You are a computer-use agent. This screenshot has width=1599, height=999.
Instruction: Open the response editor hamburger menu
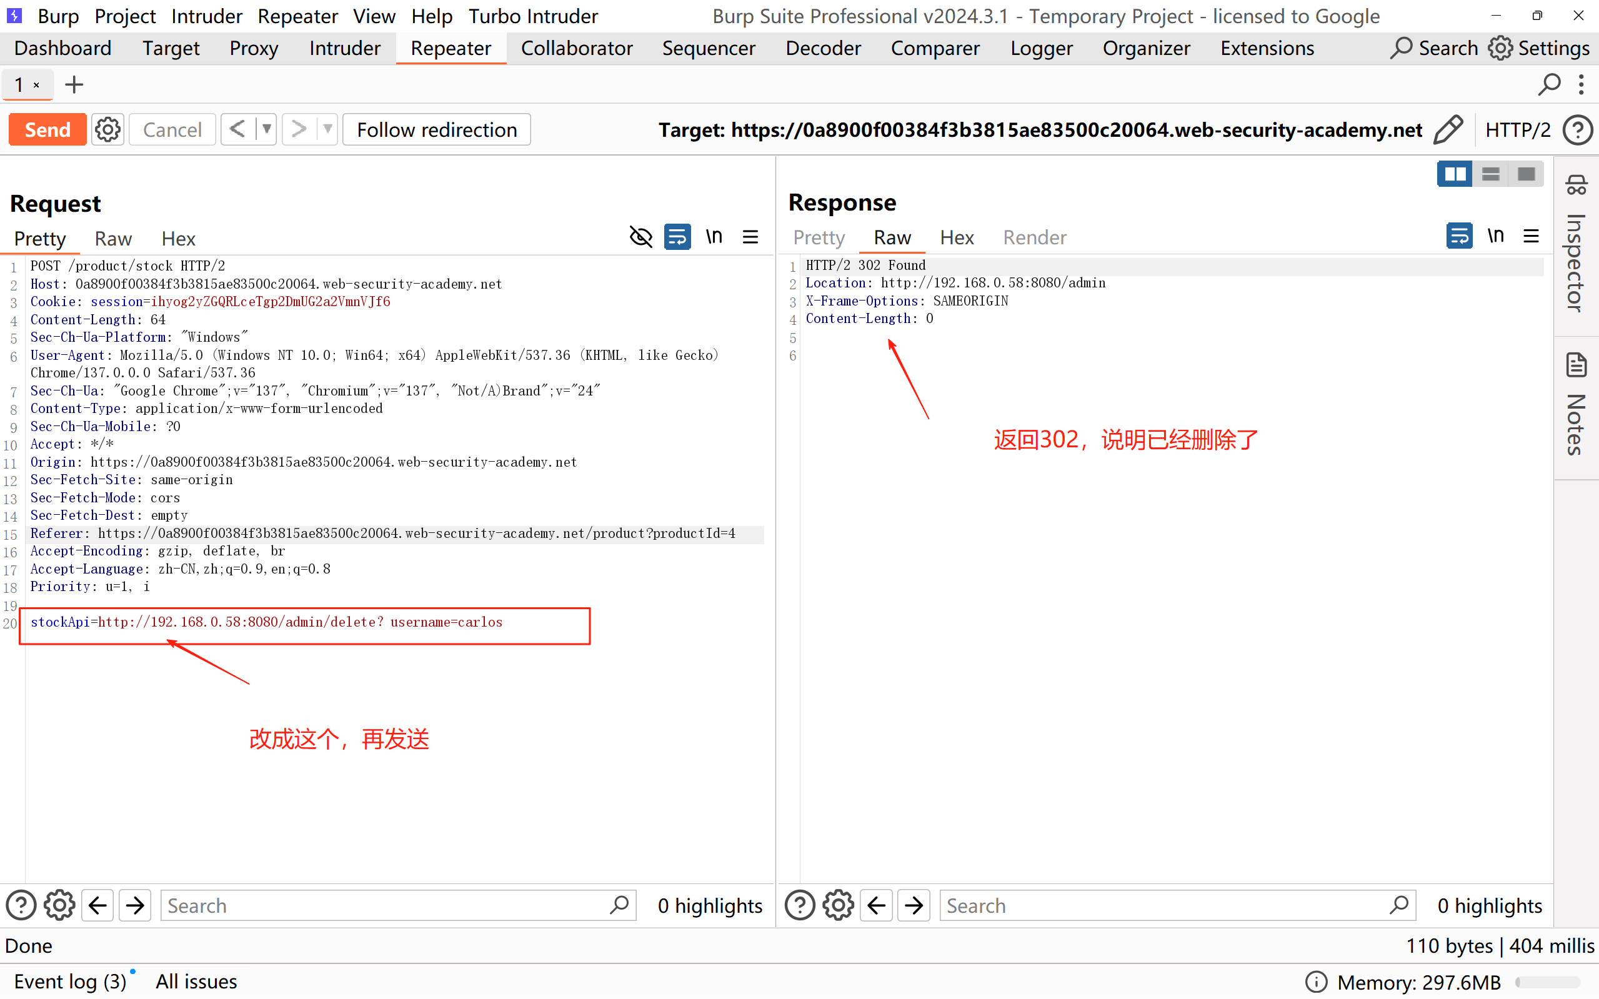click(1531, 236)
